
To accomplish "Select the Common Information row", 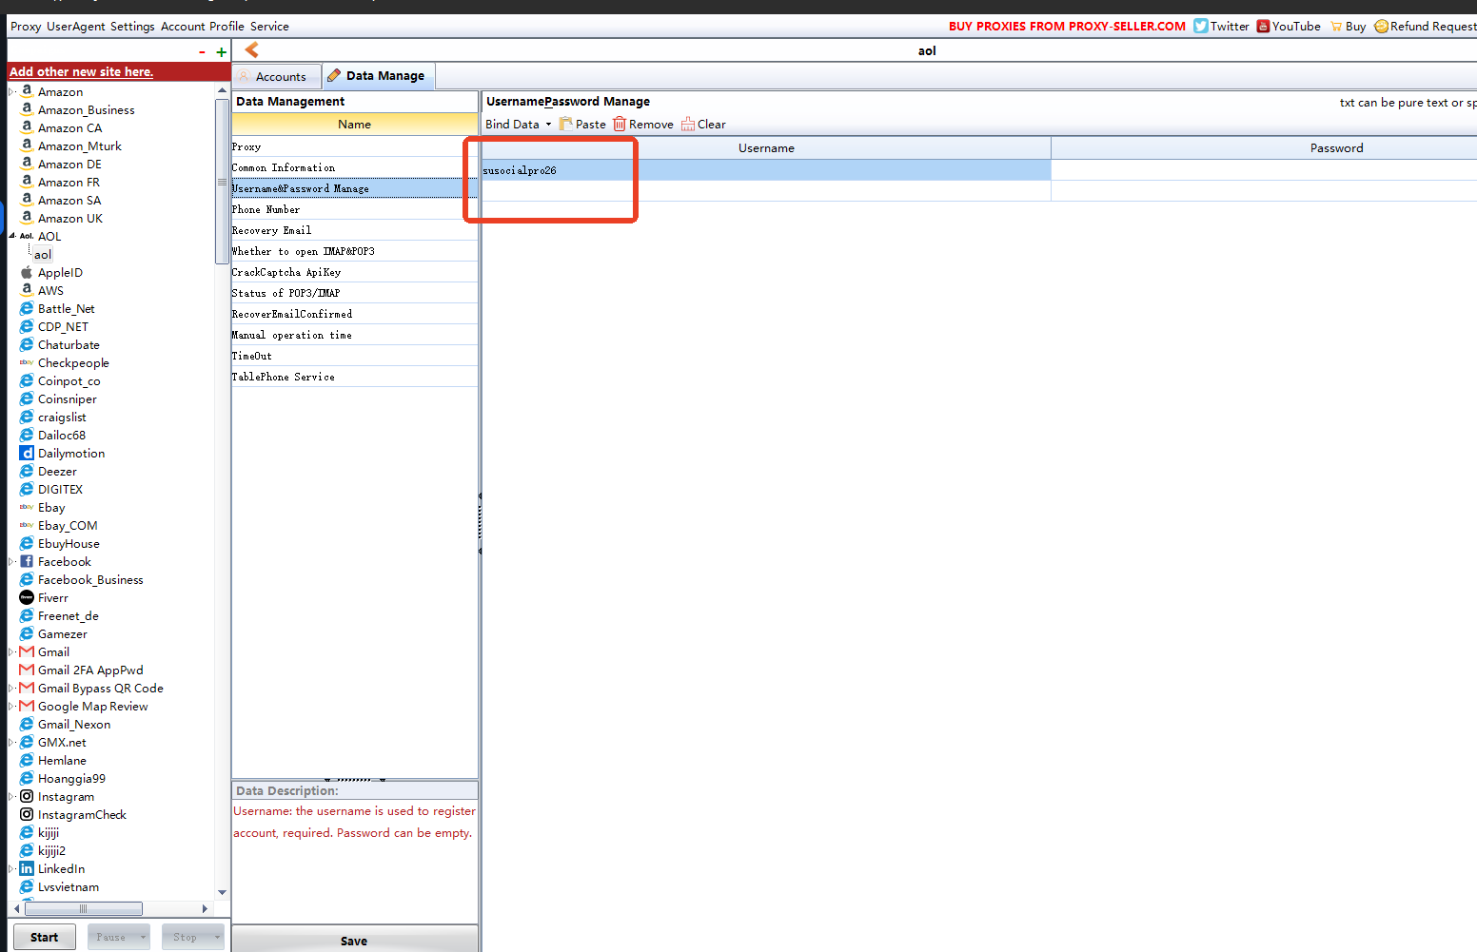I will 354,167.
